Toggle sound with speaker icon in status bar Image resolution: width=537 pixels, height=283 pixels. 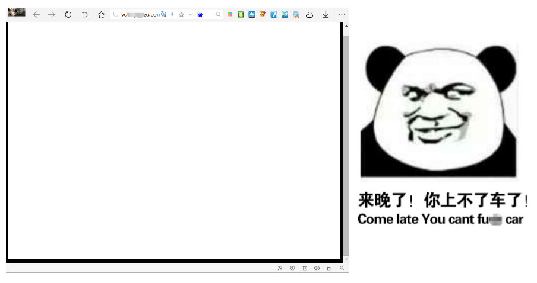click(317, 268)
